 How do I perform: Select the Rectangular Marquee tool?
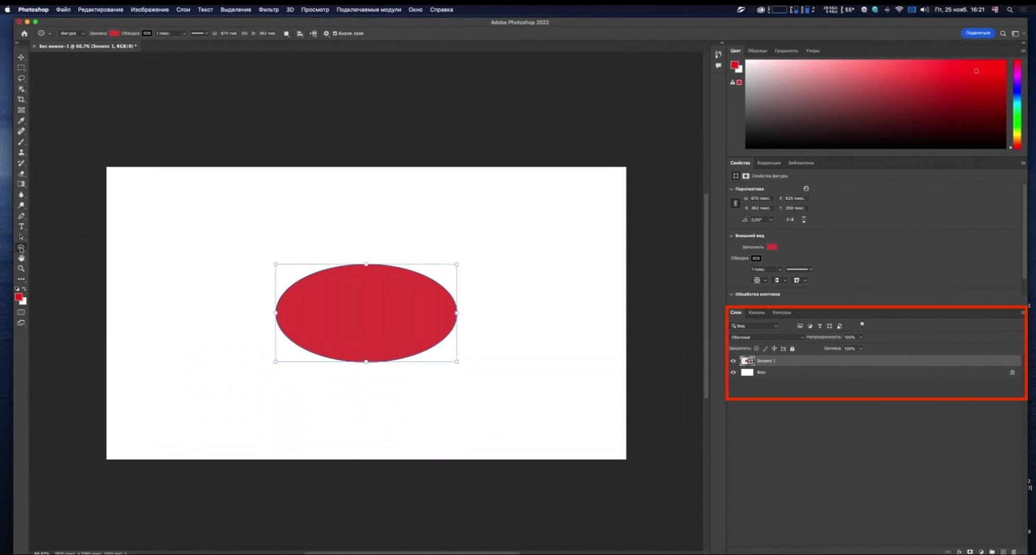coord(21,68)
